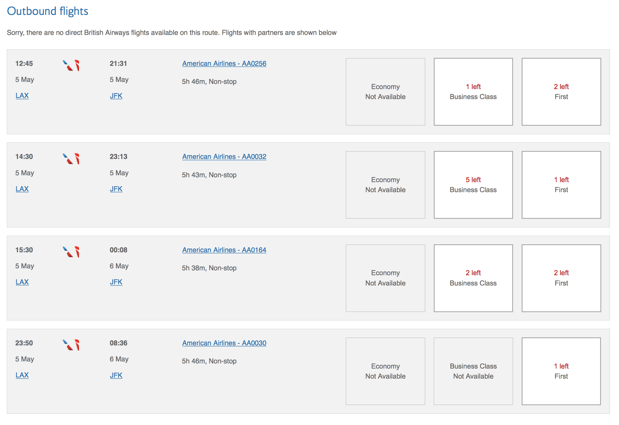Click Business Class Not Available box on AA0030
Image resolution: width=619 pixels, height=425 pixels.
click(x=473, y=371)
